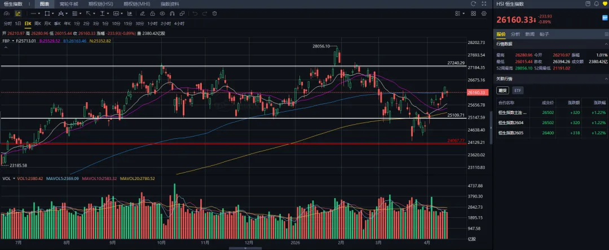Click the ETF filter button
609x250 pixels.
[518, 90]
